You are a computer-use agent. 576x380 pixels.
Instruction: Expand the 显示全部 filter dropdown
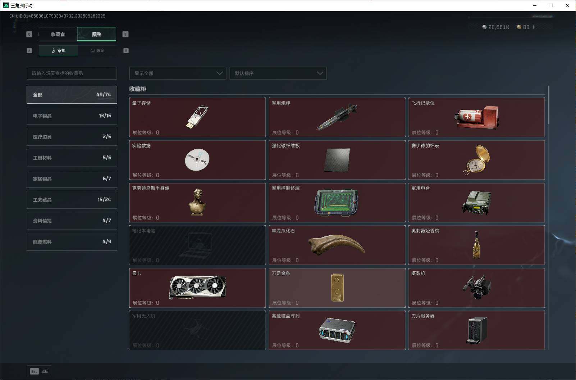tap(178, 73)
